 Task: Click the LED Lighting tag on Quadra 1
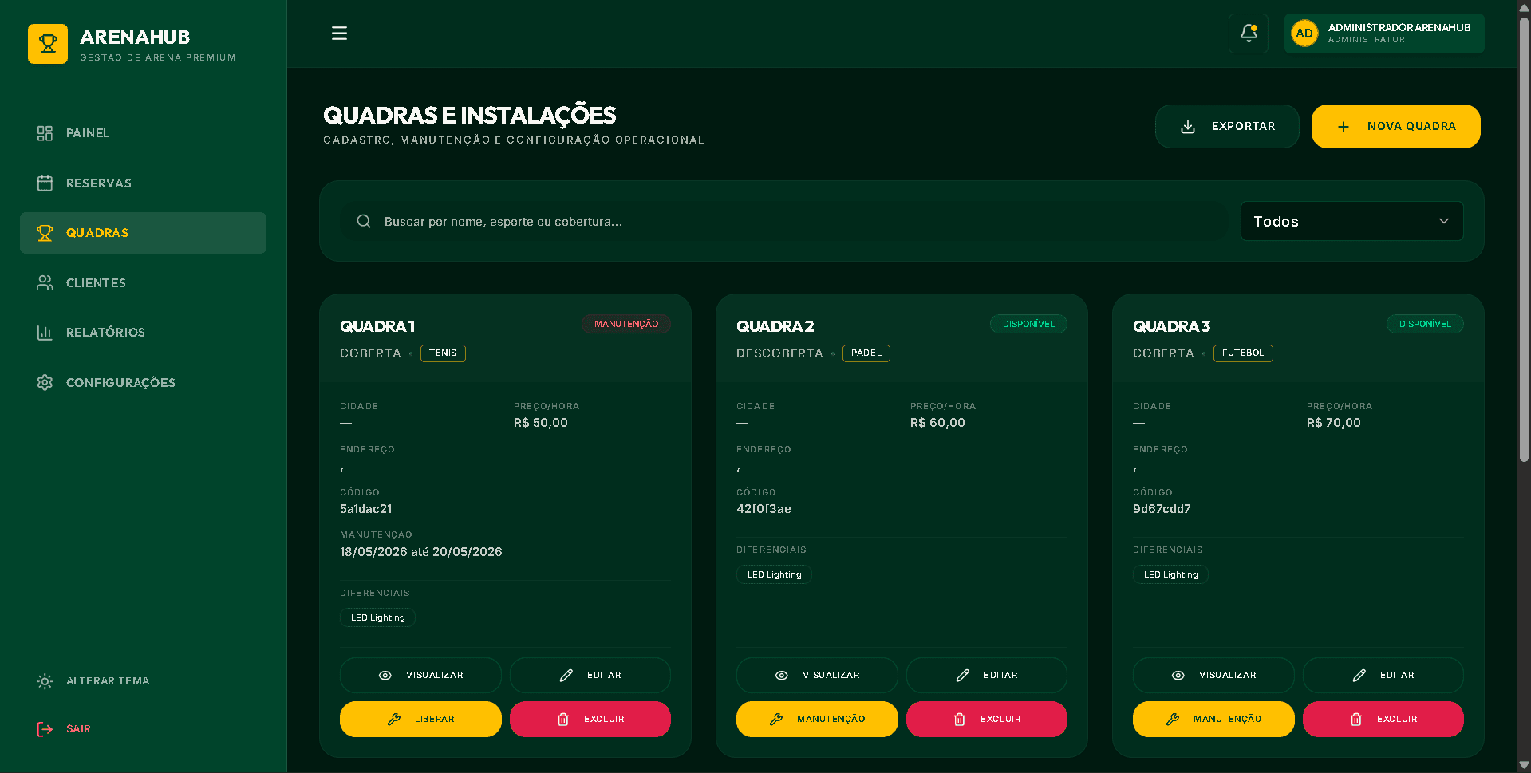[x=377, y=617]
